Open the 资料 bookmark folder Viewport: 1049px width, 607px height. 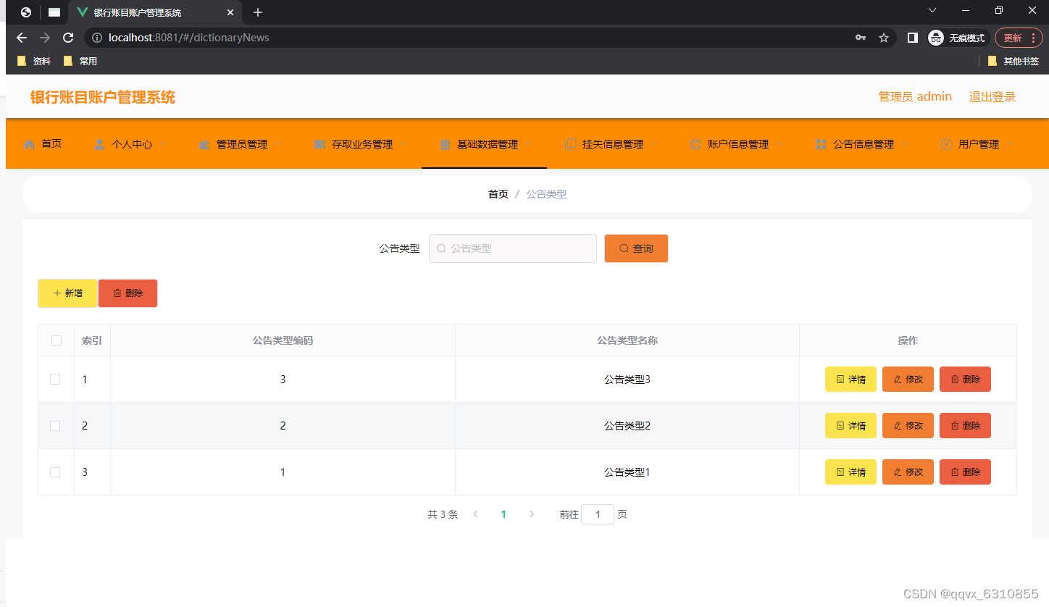34,62
